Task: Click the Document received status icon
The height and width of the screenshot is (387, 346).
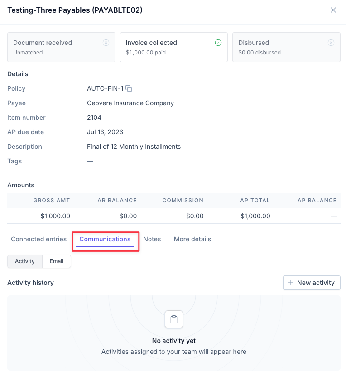Action: [106, 43]
